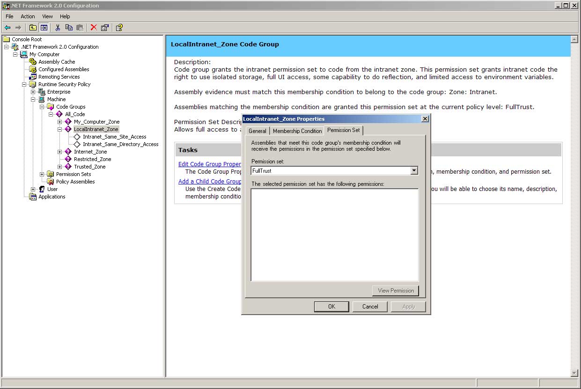Expand the Trusted_Zone node
The width and height of the screenshot is (581, 389).
coord(60,167)
